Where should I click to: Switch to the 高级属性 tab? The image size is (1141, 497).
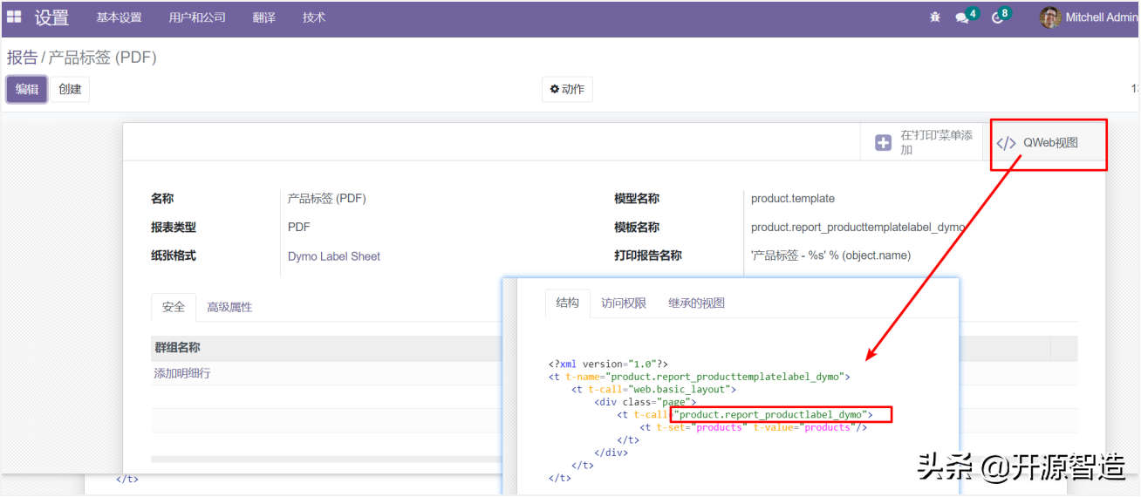click(229, 307)
